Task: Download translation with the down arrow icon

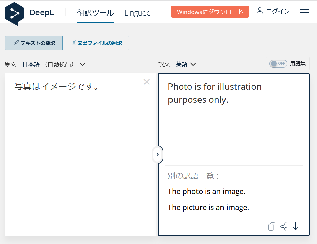Action: (x=296, y=227)
